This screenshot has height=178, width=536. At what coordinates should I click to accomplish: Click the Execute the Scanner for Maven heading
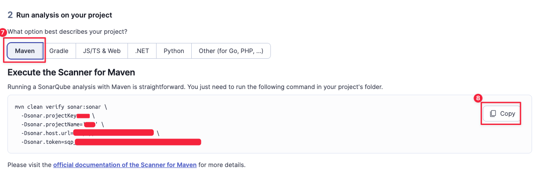pyautogui.click(x=71, y=72)
